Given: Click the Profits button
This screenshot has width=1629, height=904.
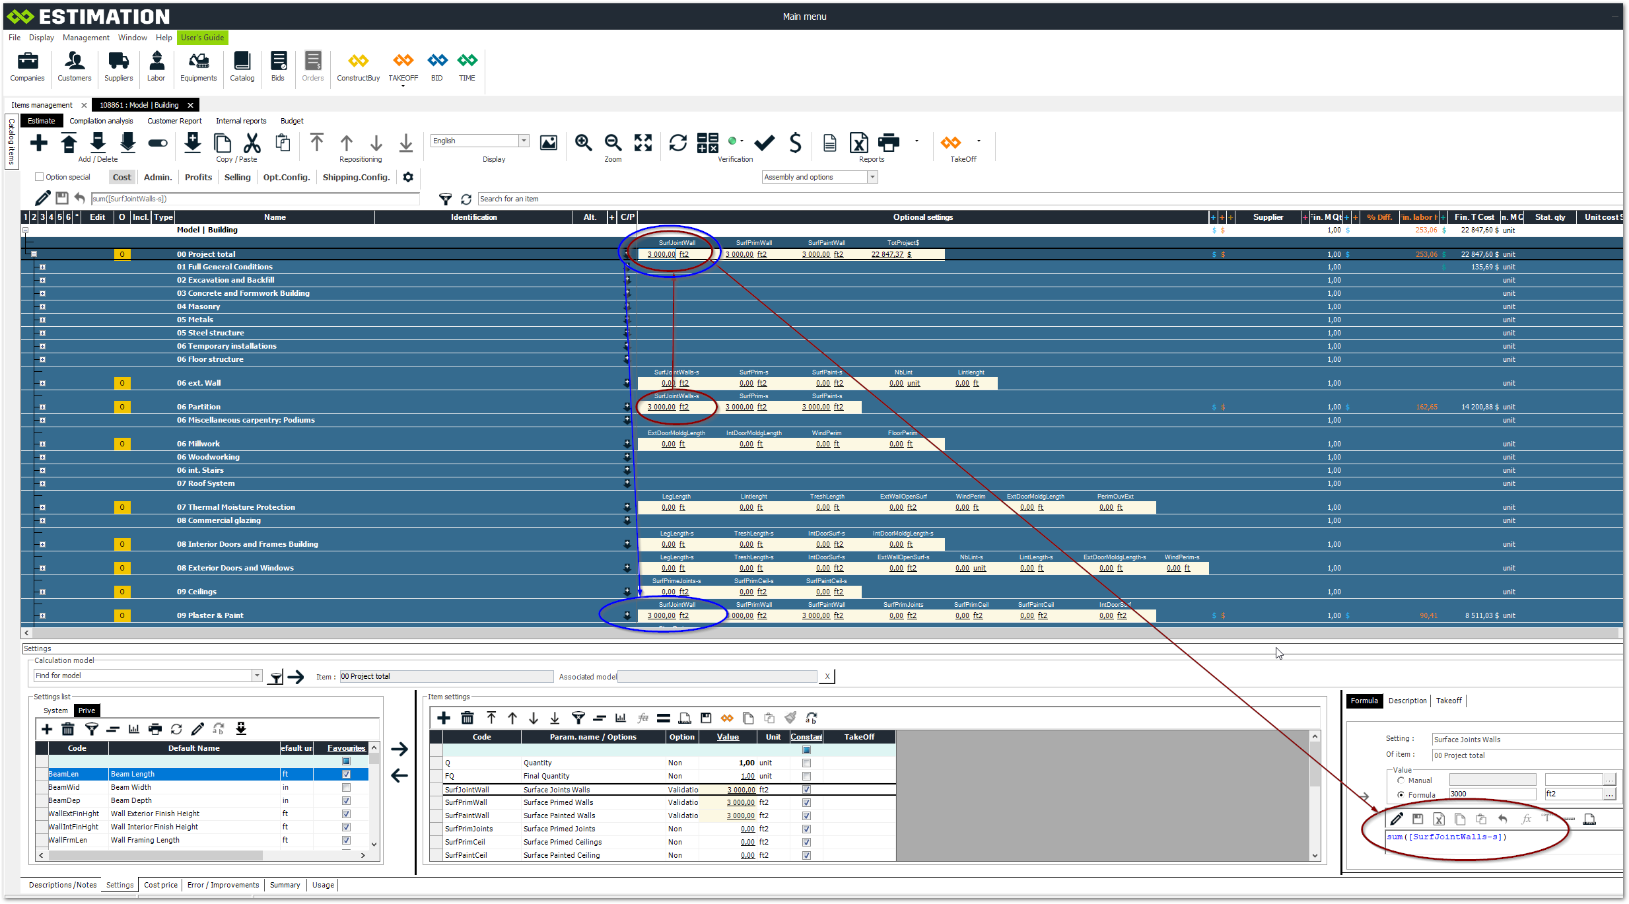Looking at the screenshot, I should point(198,177).
